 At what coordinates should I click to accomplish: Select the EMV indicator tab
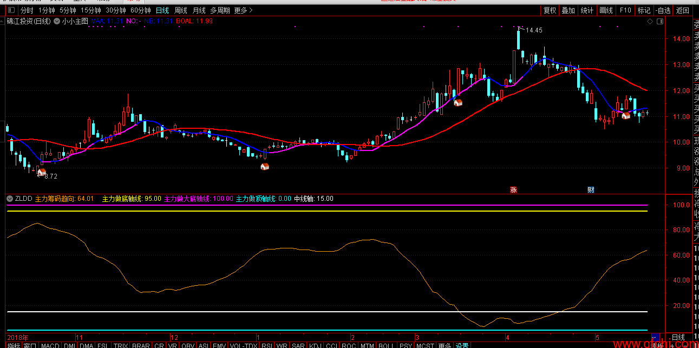(x=219, y=345)
